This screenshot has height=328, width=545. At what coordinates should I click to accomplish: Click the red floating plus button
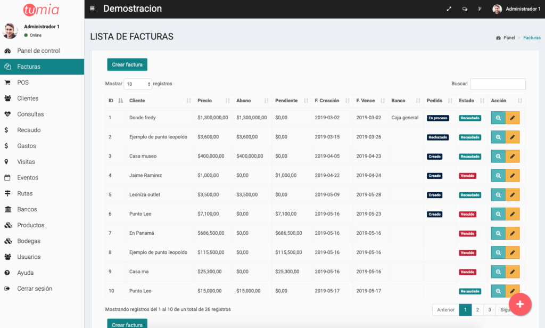520,305
